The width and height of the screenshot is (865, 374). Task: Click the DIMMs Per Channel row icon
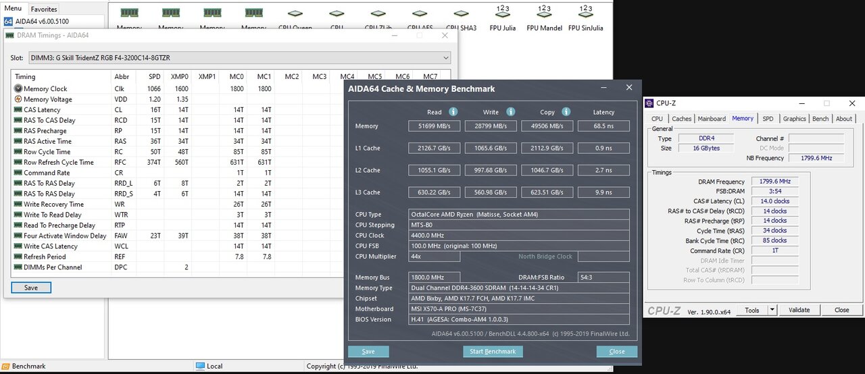pos(18,267)
